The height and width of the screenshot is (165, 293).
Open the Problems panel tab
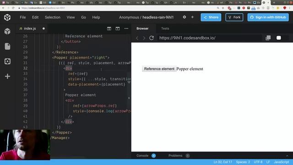click(x=175, y=156)
